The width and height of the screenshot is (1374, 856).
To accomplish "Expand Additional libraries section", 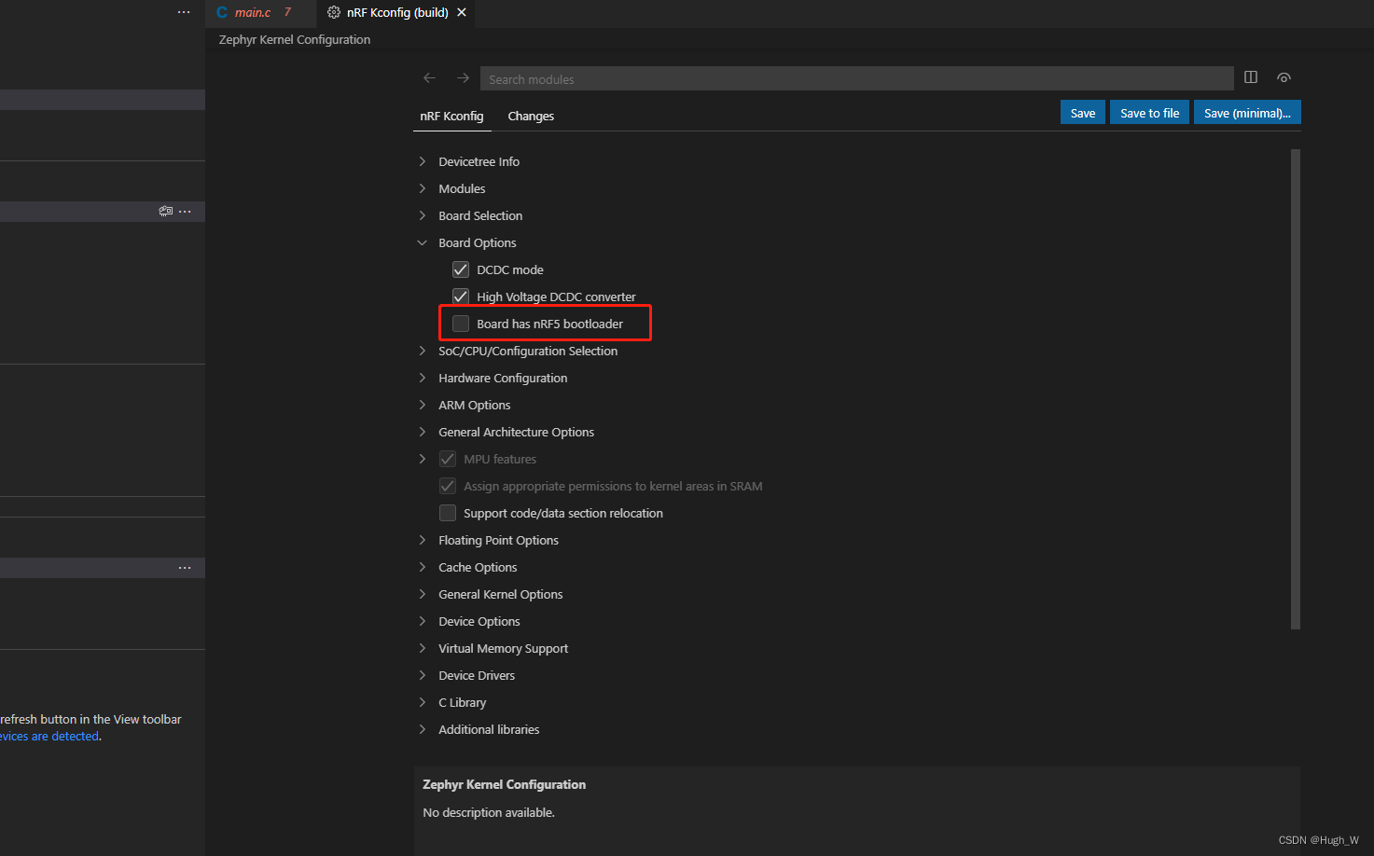I will pos(423,729).
